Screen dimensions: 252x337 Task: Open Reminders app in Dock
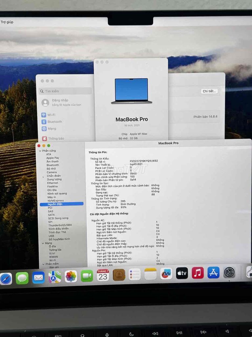pyautogui.click(x=135, y=274)
